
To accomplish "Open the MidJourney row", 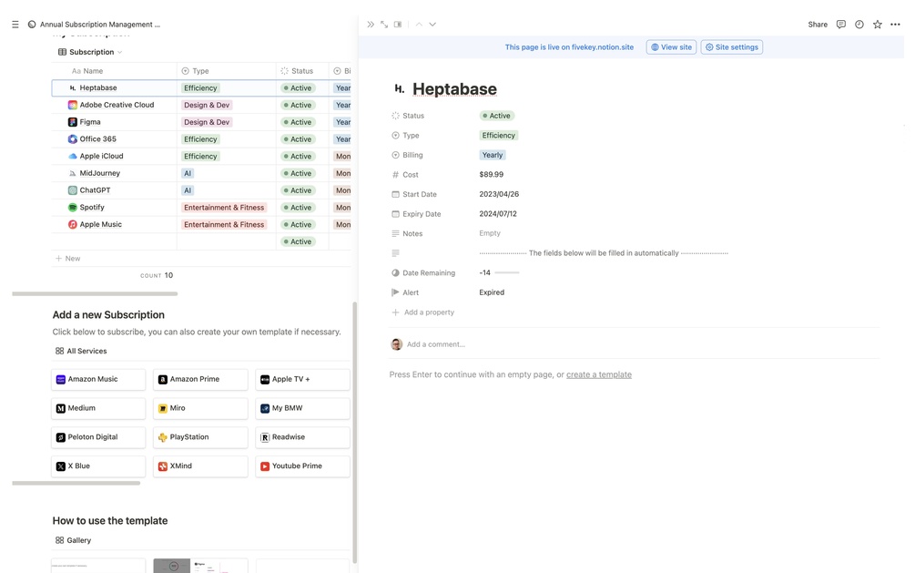I will pos(100,173).
